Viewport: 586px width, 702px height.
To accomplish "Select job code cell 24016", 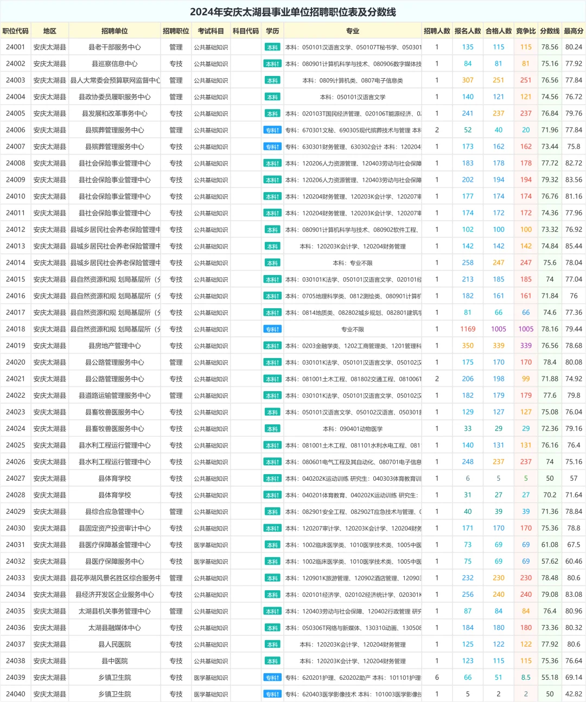I will point(15,296).
